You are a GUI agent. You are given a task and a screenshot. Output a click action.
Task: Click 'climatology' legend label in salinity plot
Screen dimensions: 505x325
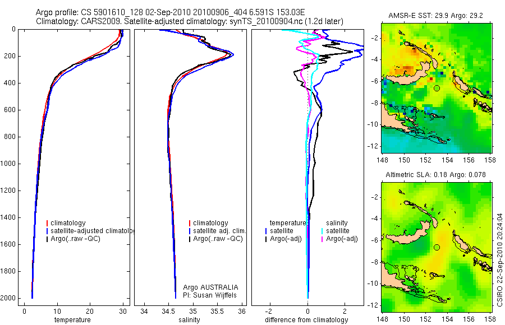210,223
